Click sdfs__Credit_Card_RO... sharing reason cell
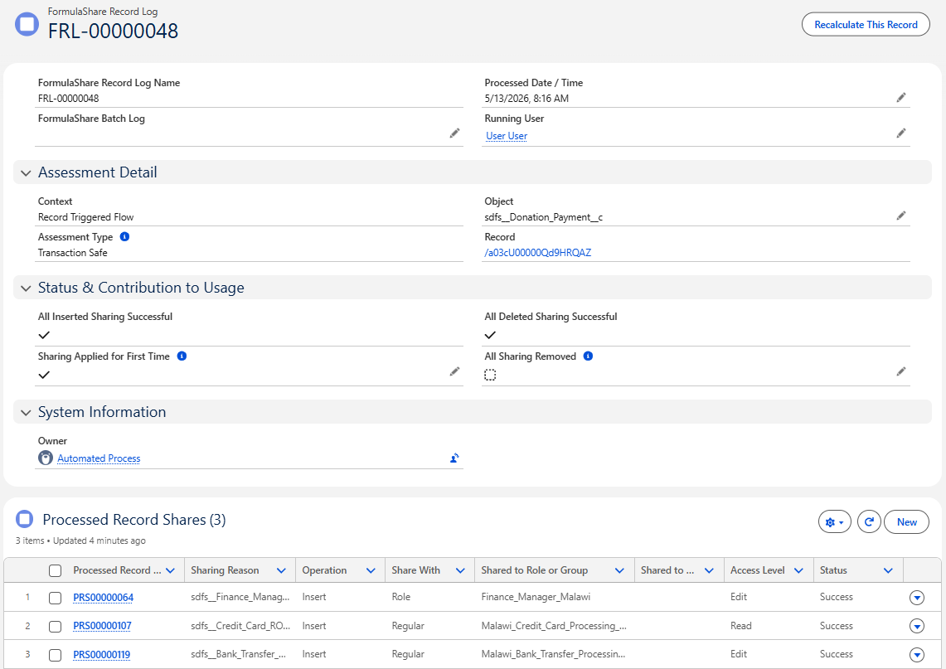The image size is (946, 669). click(240, 626)
